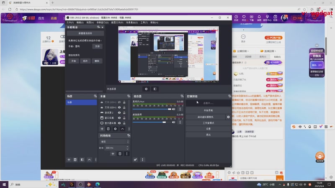Float the 混音器 panel using its dock icon
This screenshot has height=188, width=335.
point(182,97)
